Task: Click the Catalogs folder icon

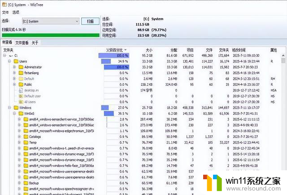Action: (x=26, y=137)
